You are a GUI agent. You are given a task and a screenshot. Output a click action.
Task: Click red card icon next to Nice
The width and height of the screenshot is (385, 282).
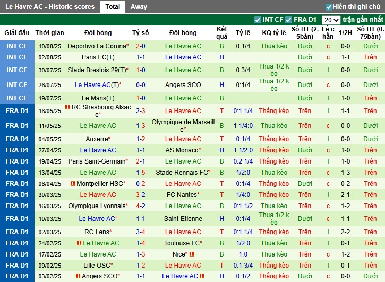coord(192,254)
